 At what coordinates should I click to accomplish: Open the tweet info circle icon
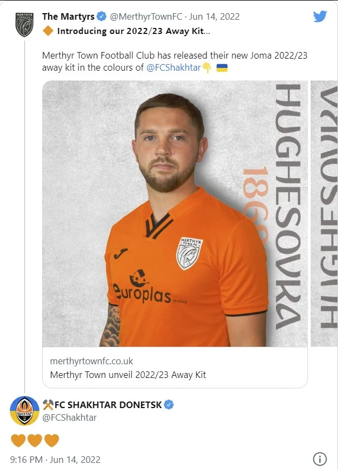pos(319,459)
